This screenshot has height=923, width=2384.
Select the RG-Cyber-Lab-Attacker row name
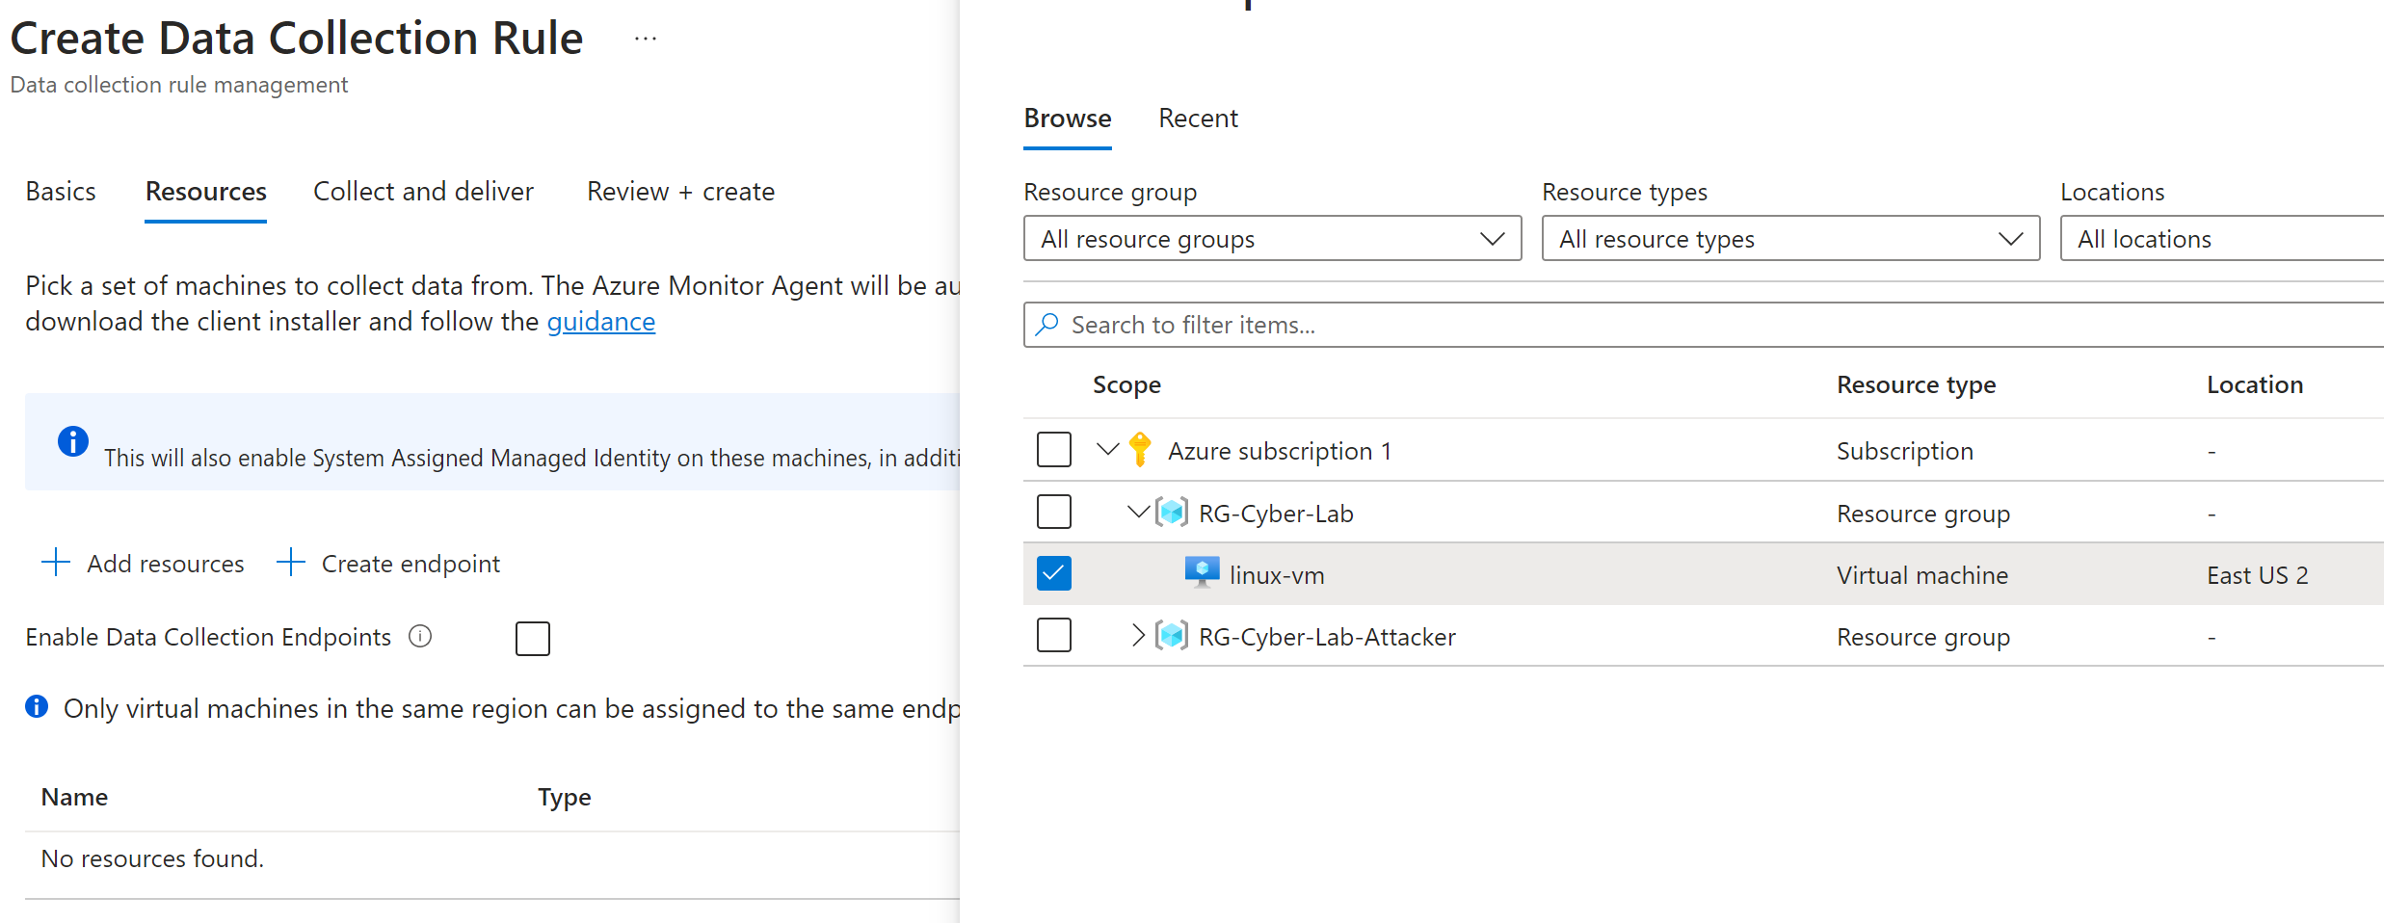click(x=1327, y=637)
